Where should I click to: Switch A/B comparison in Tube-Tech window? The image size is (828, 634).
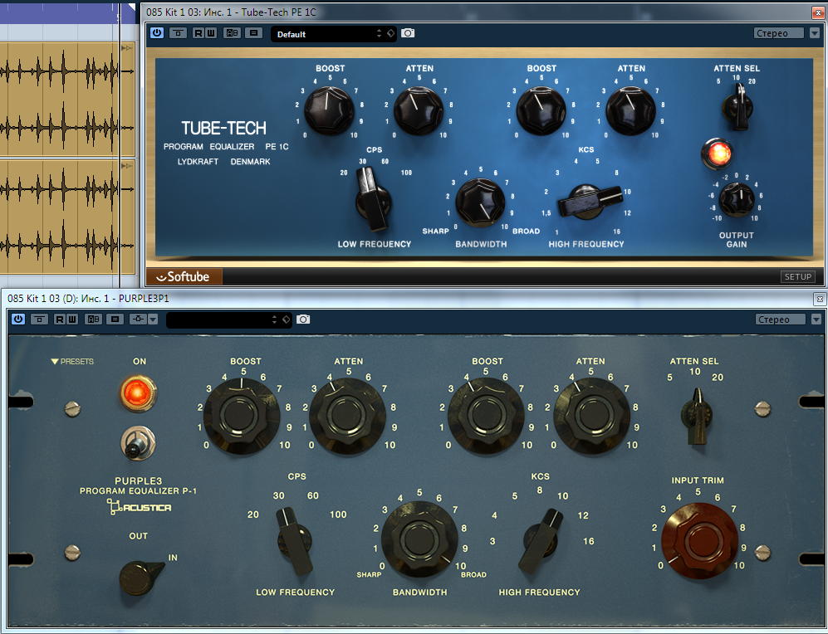point(232,32)
